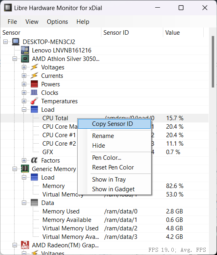Click the 82.6 % memory value
217x255 pixels.
click(175, 186)
